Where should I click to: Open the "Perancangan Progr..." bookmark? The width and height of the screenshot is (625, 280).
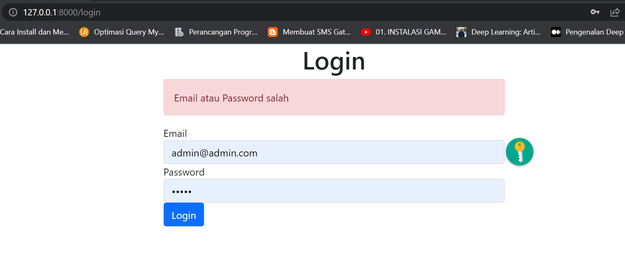223,32
